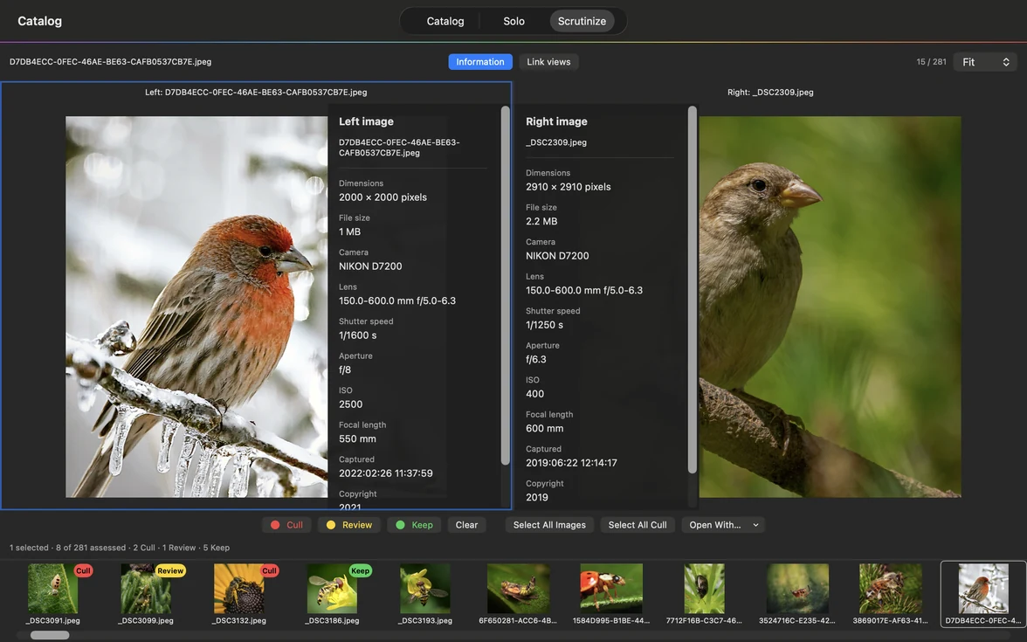Toggle the Link views button
Viewport: 1027px width, 642px height.
(548, 61)
